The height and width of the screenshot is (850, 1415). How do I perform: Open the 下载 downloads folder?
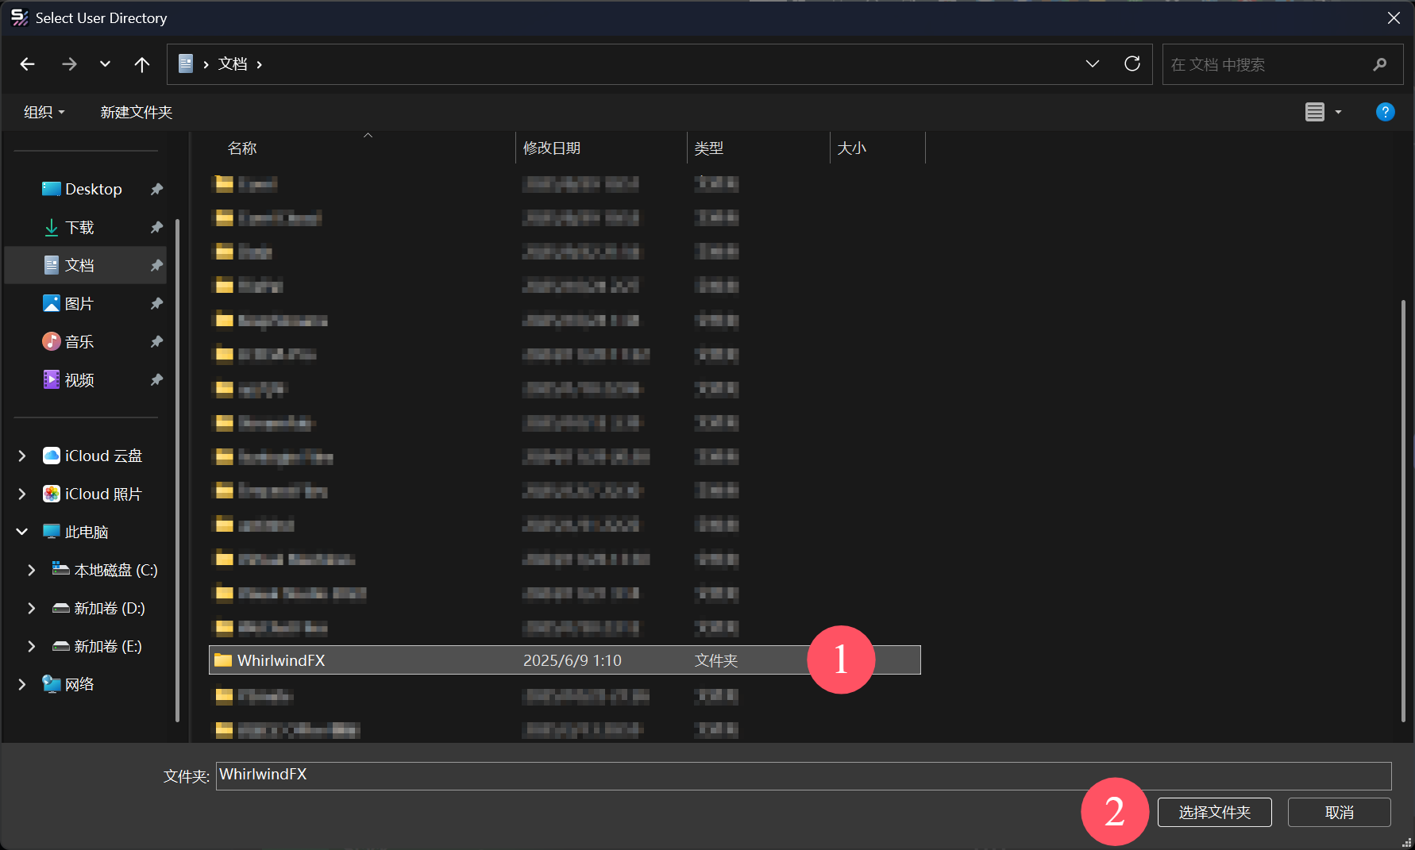(79, 228)
